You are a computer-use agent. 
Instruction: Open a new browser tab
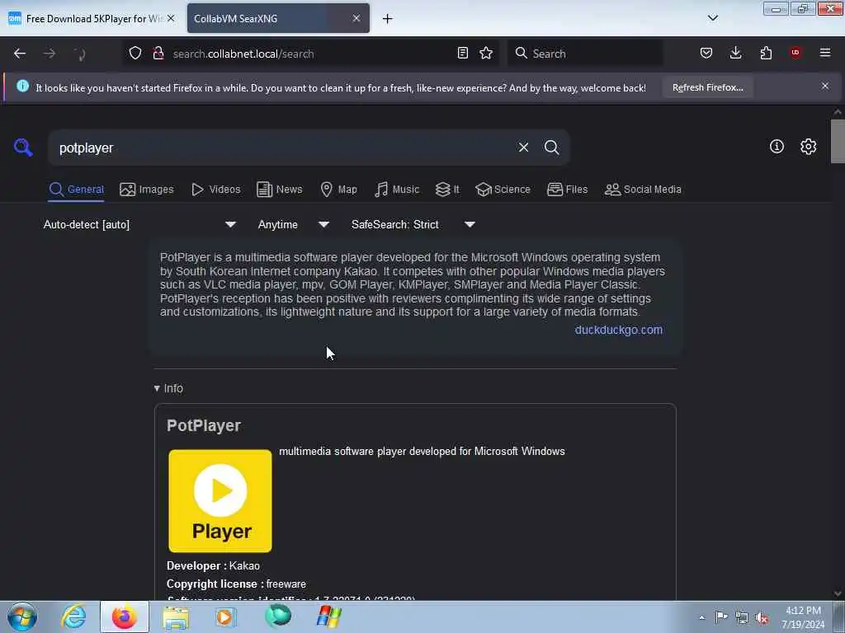coord(388,19)
